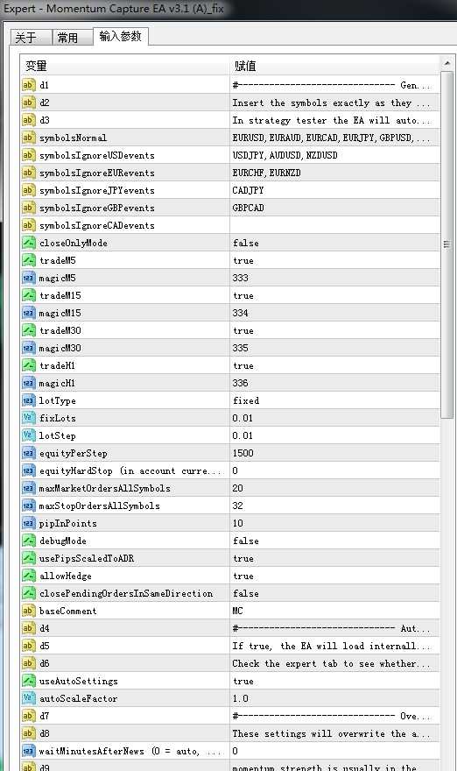457x771 pixels.
Task: Click the 赋值 column header
Action: point(335,66)
